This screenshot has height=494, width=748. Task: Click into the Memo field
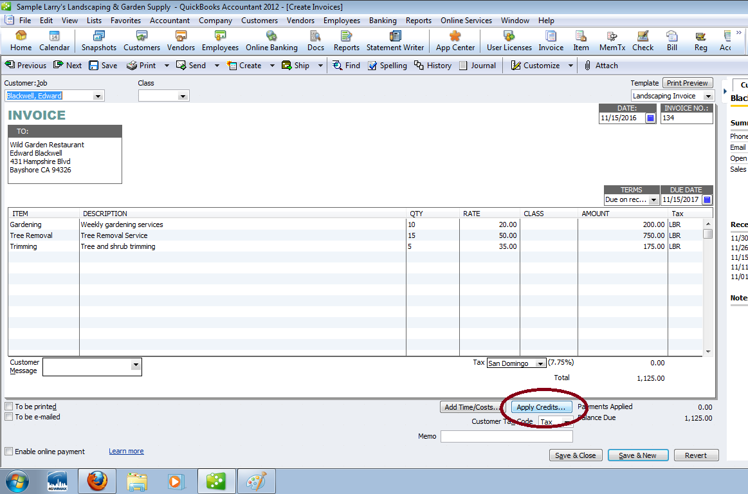pyautogui.click(x=506, y=436)
